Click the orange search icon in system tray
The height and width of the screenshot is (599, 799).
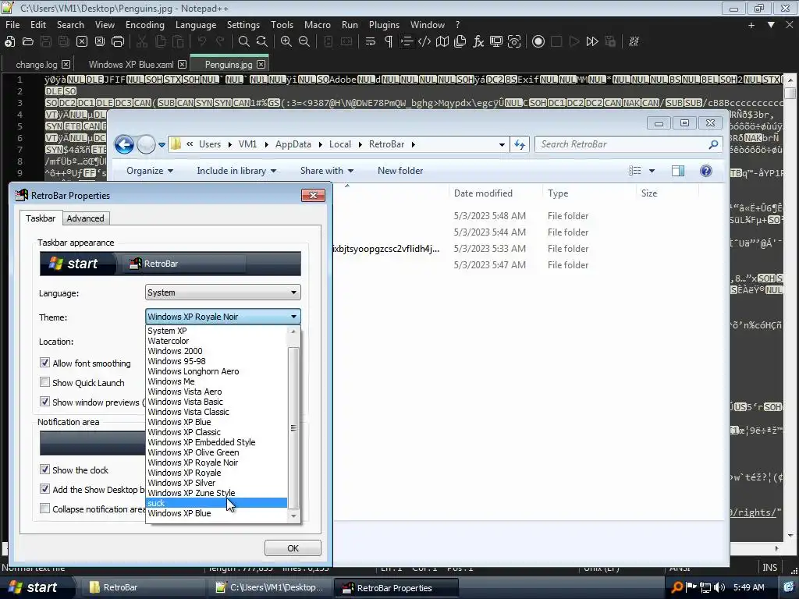click(676, 587)
